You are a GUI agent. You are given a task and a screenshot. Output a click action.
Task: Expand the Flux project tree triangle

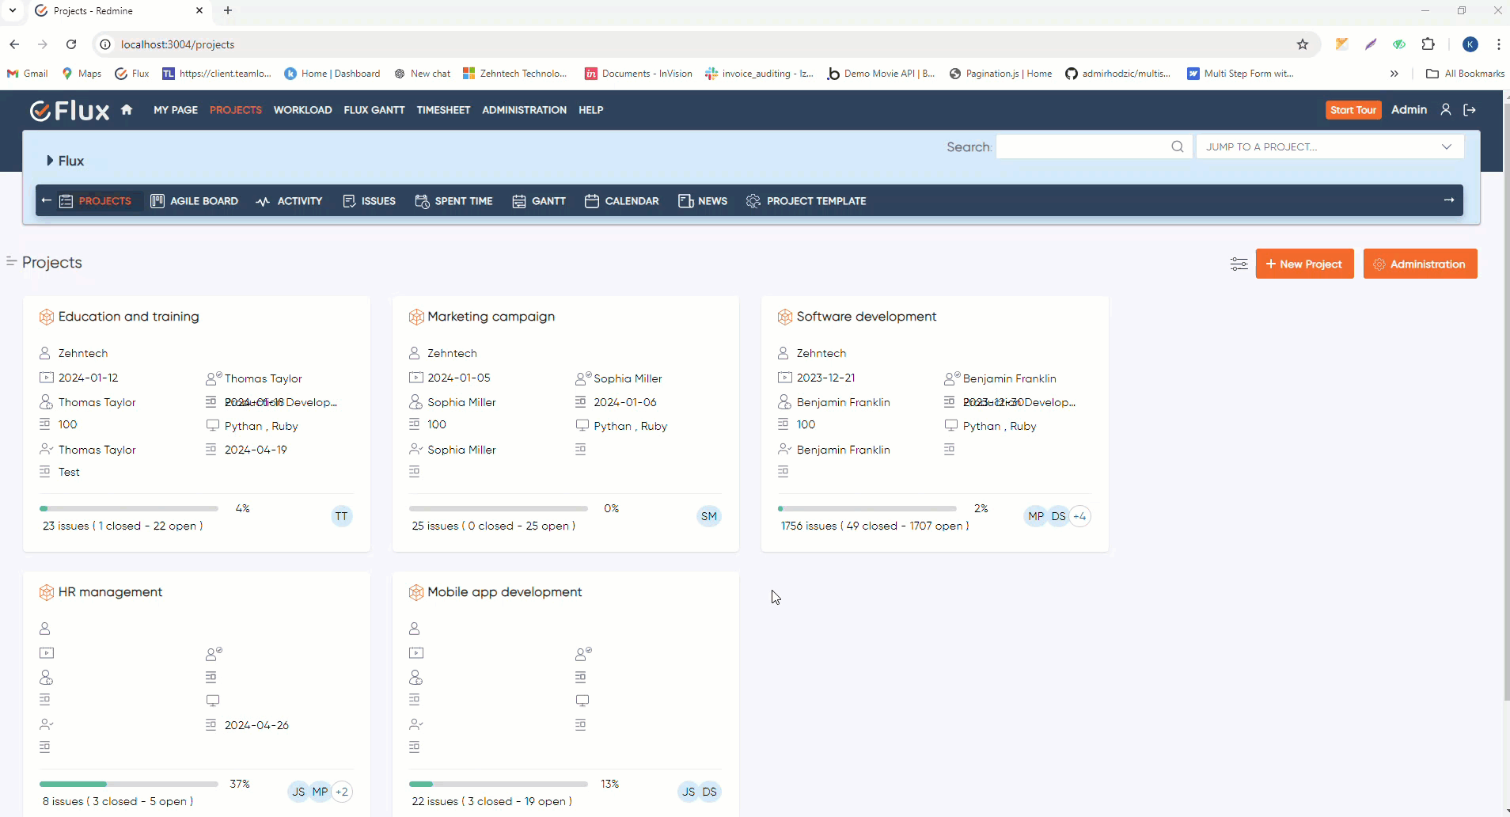tap(50, 161)
